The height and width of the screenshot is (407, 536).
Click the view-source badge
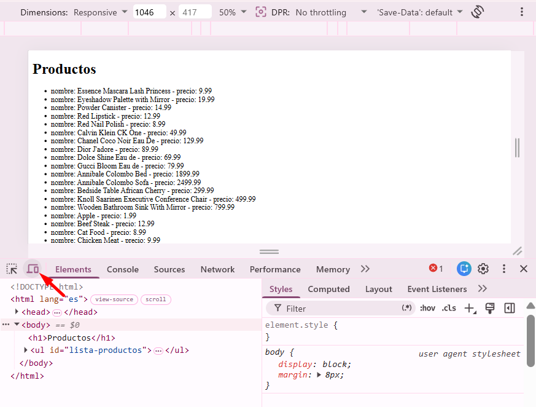[114, 299]
